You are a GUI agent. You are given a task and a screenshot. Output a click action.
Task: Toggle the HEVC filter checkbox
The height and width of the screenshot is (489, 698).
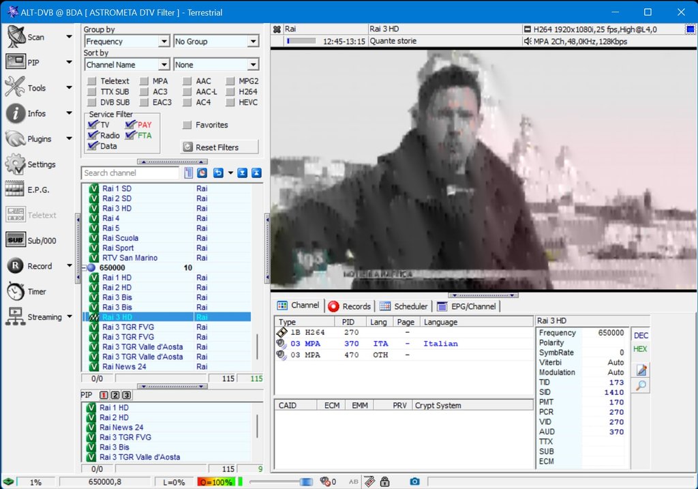tap(231, 102)
